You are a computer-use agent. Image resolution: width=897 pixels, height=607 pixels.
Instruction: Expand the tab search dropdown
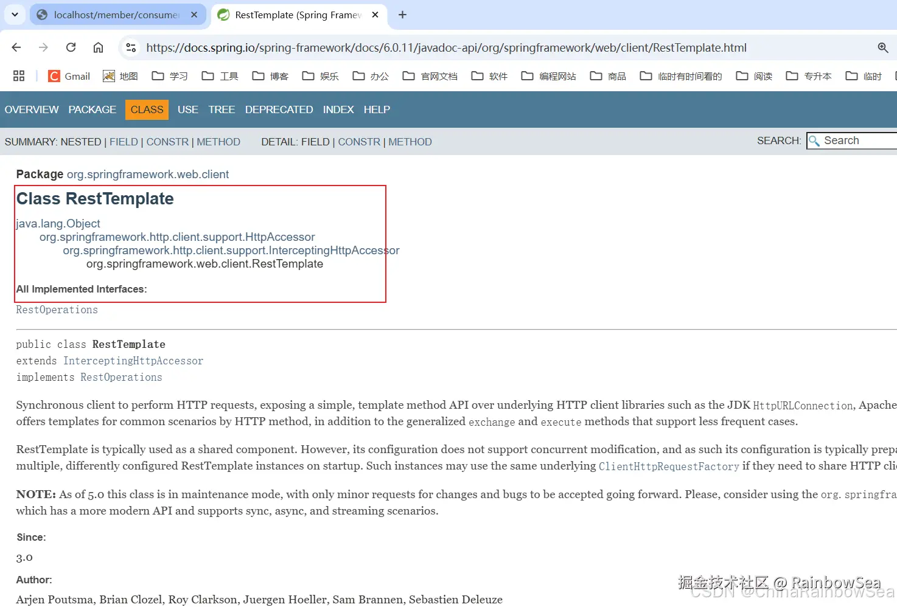point(15,15)
